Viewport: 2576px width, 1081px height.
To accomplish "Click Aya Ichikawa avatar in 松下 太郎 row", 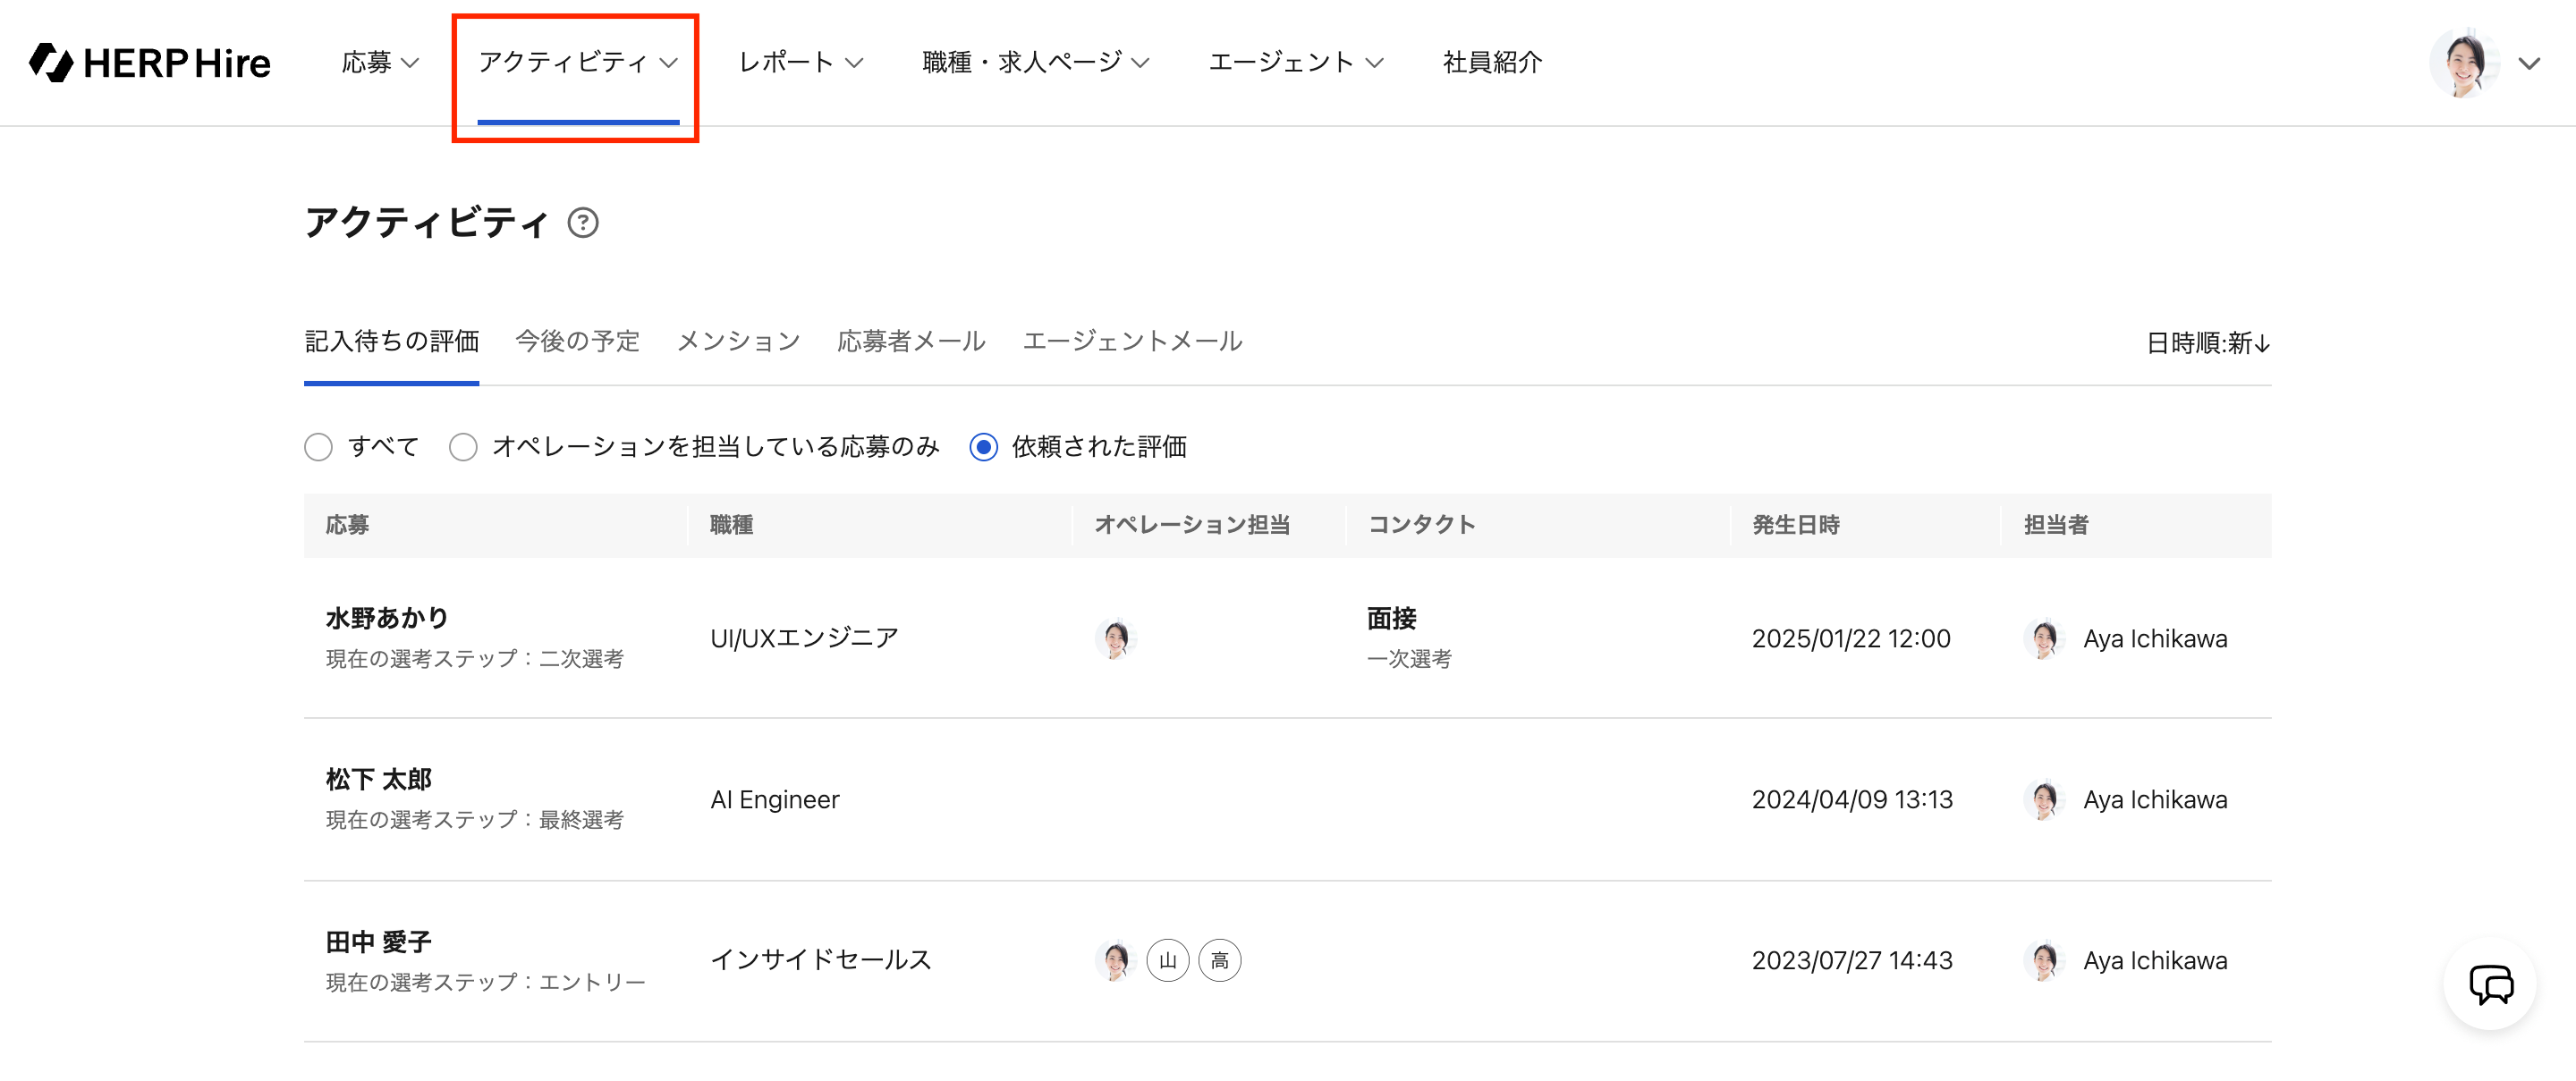I will tap(2043, 799).
